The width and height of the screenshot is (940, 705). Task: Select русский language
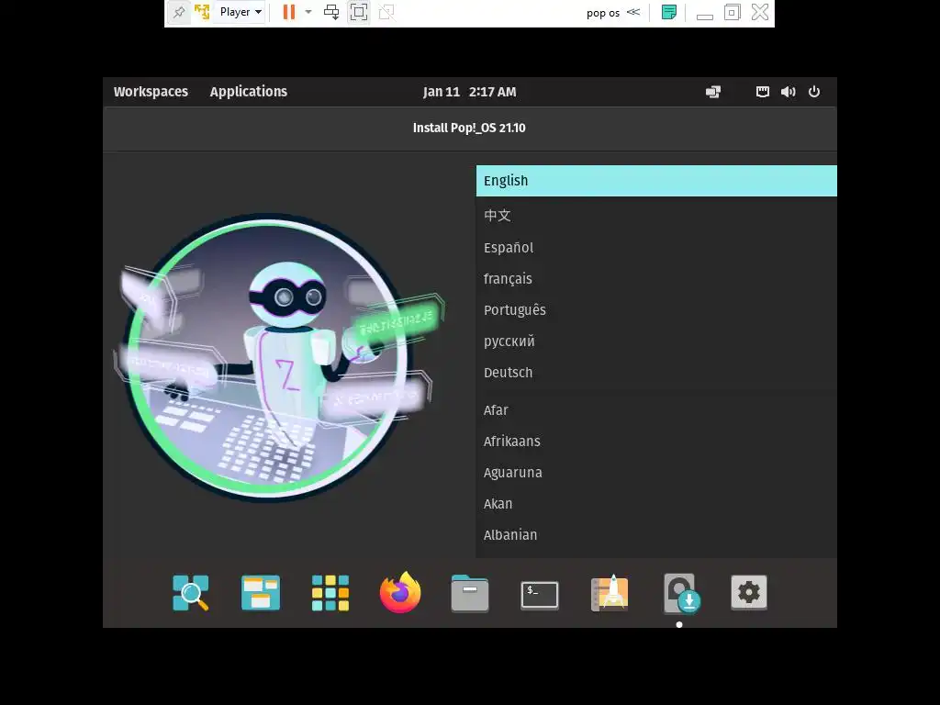(x=656, y=341)
